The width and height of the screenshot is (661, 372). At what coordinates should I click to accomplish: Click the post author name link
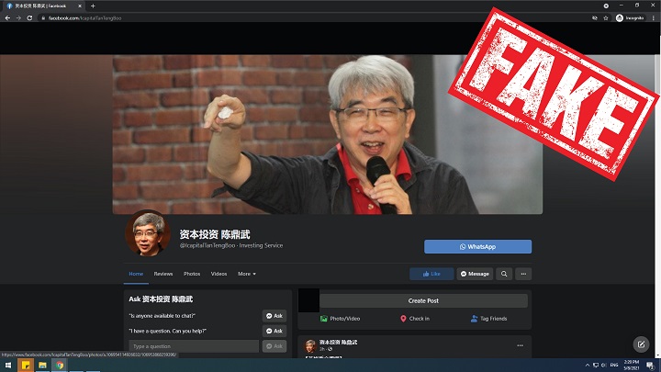pyautogui.click(x=338, y=342)
